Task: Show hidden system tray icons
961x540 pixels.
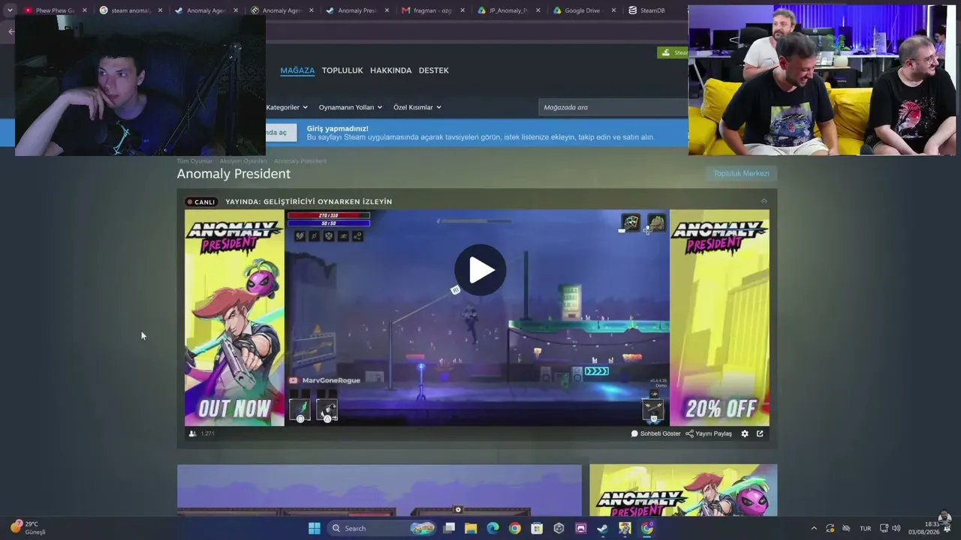Action: [x=814, y=528]
